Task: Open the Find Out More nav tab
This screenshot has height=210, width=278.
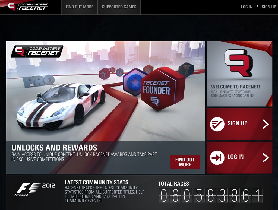Action: click(x=80, y=7)
